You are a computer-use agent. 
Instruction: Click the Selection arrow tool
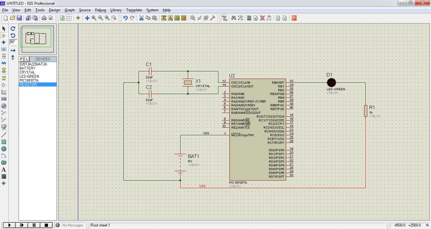[4, 28]
